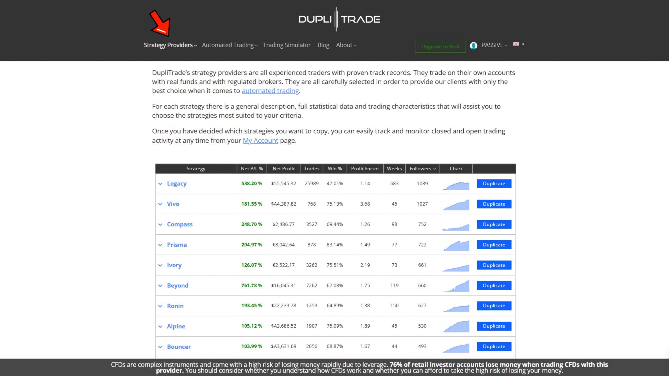The width and height of the screenshot is (669, 376).
Task: Open the Ivory strategy name link
Action: [x=174, y=265]
